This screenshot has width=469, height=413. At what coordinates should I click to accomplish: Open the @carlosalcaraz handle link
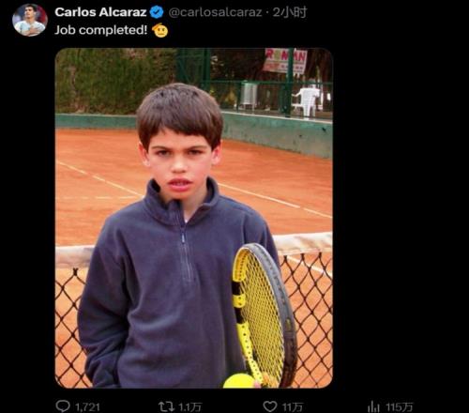coord(215,12)
